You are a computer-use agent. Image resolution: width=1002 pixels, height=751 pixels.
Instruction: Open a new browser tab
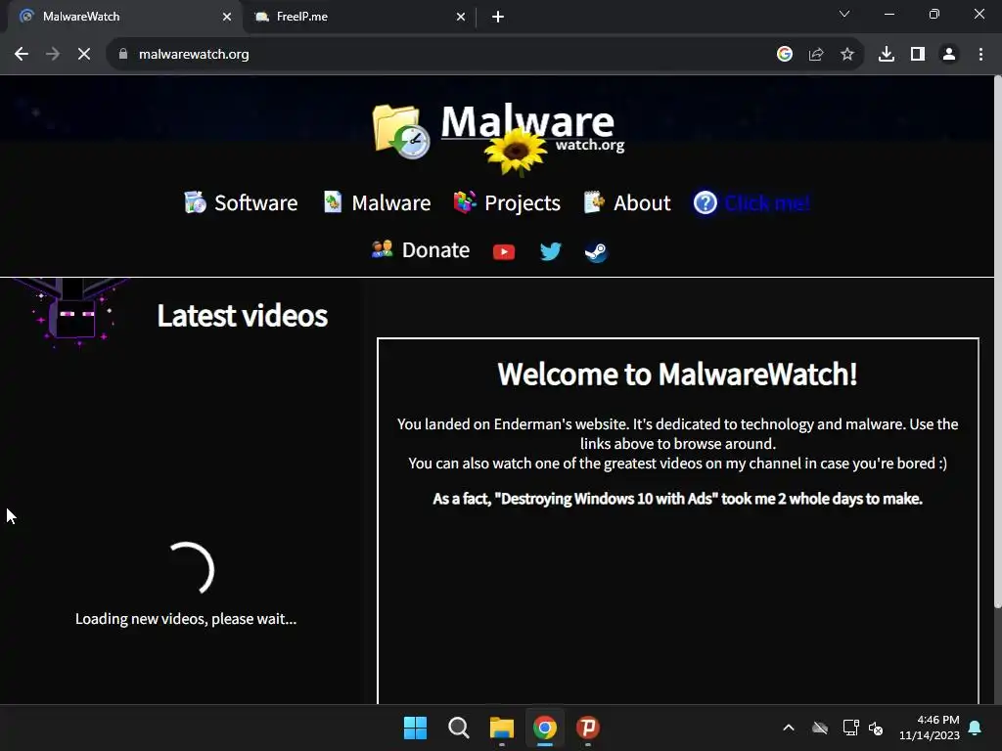pos(498,17)
